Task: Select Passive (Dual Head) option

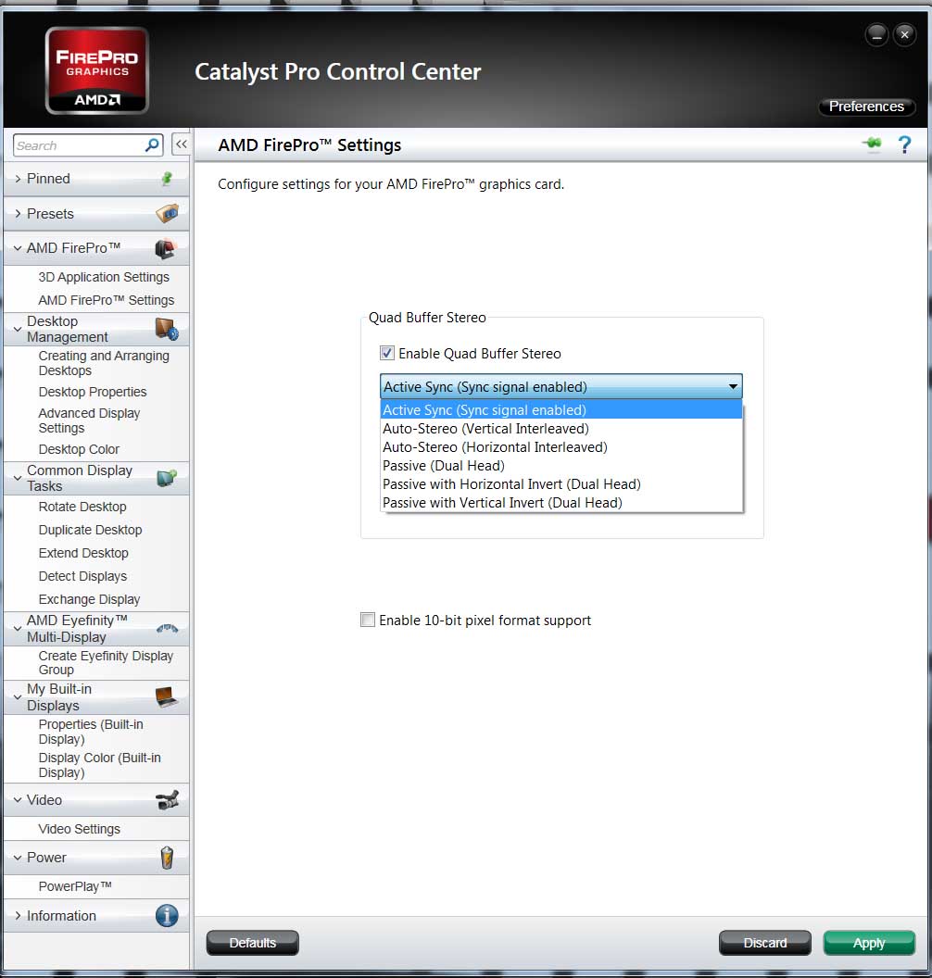Action: 560,466
